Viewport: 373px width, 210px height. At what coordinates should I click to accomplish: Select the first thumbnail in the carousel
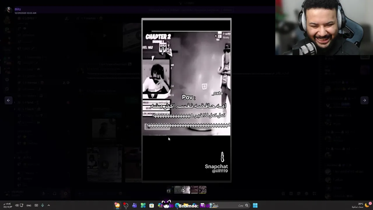click(170, 190)
